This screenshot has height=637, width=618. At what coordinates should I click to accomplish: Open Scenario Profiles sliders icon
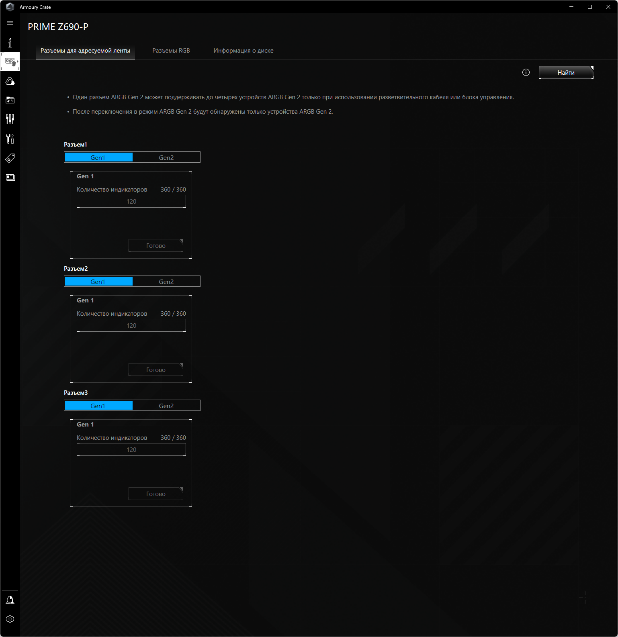tap(10, 119)
